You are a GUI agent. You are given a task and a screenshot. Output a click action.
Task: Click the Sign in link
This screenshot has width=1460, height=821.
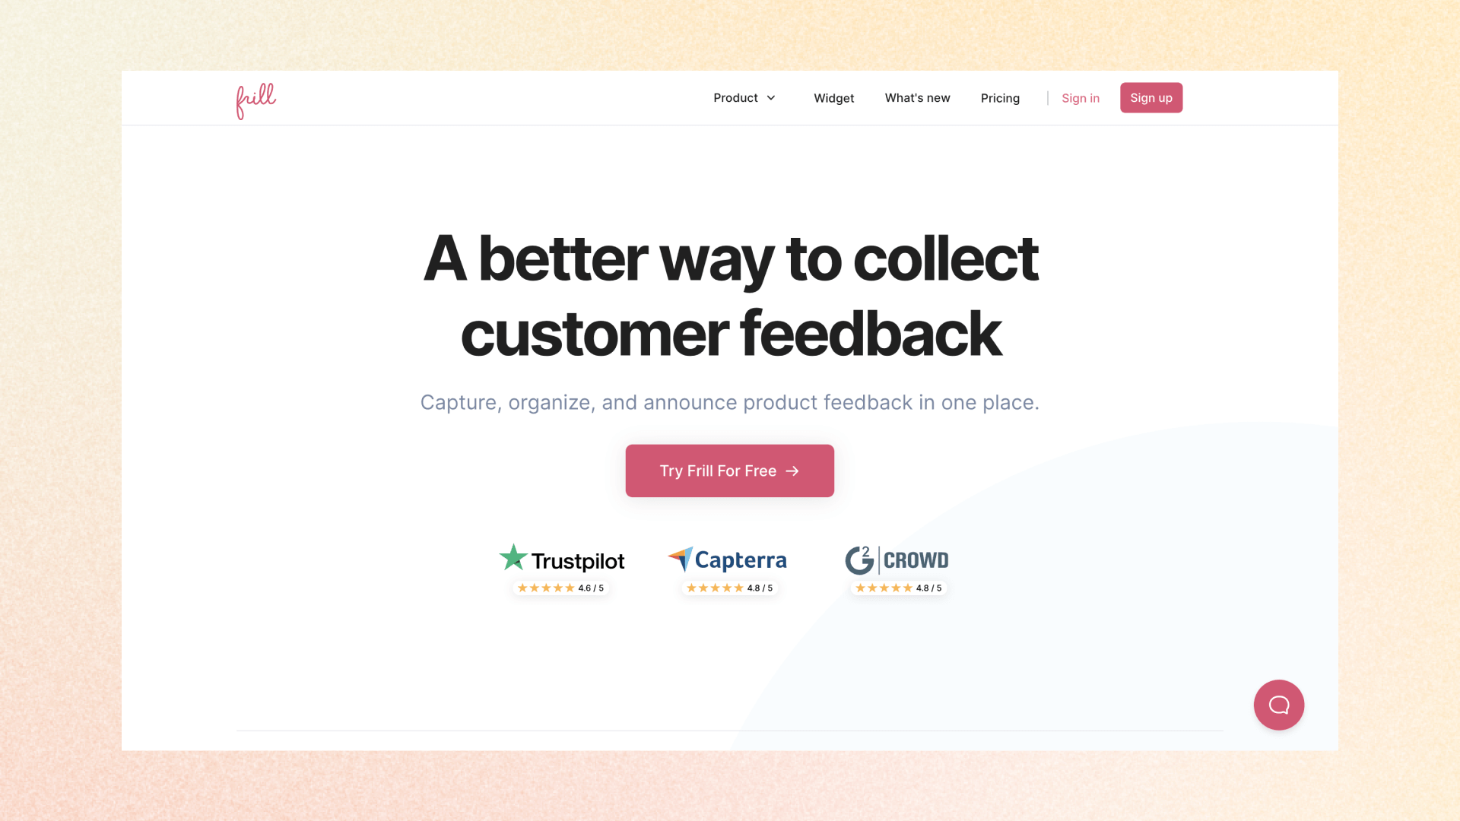pyautogui.click(x=1081, y=97)
